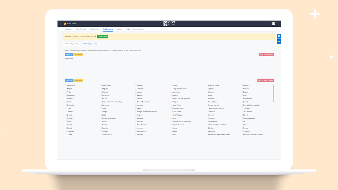
Task: Tick the Greece checkbox
Action: click(242, 128)
